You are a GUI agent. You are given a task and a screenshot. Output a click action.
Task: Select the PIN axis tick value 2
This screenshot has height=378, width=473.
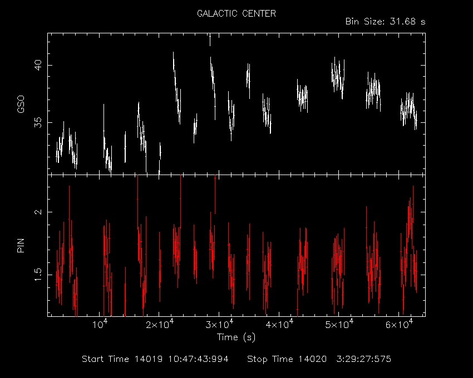38,212
